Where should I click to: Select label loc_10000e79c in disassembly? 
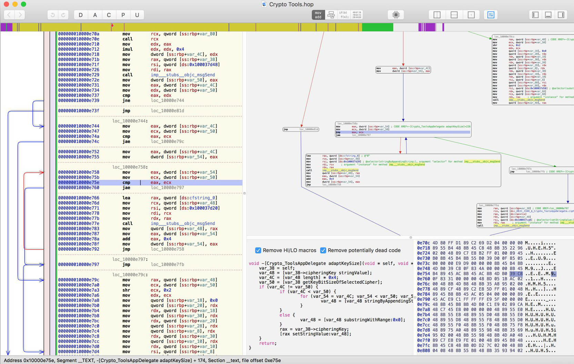coord(130,275)
